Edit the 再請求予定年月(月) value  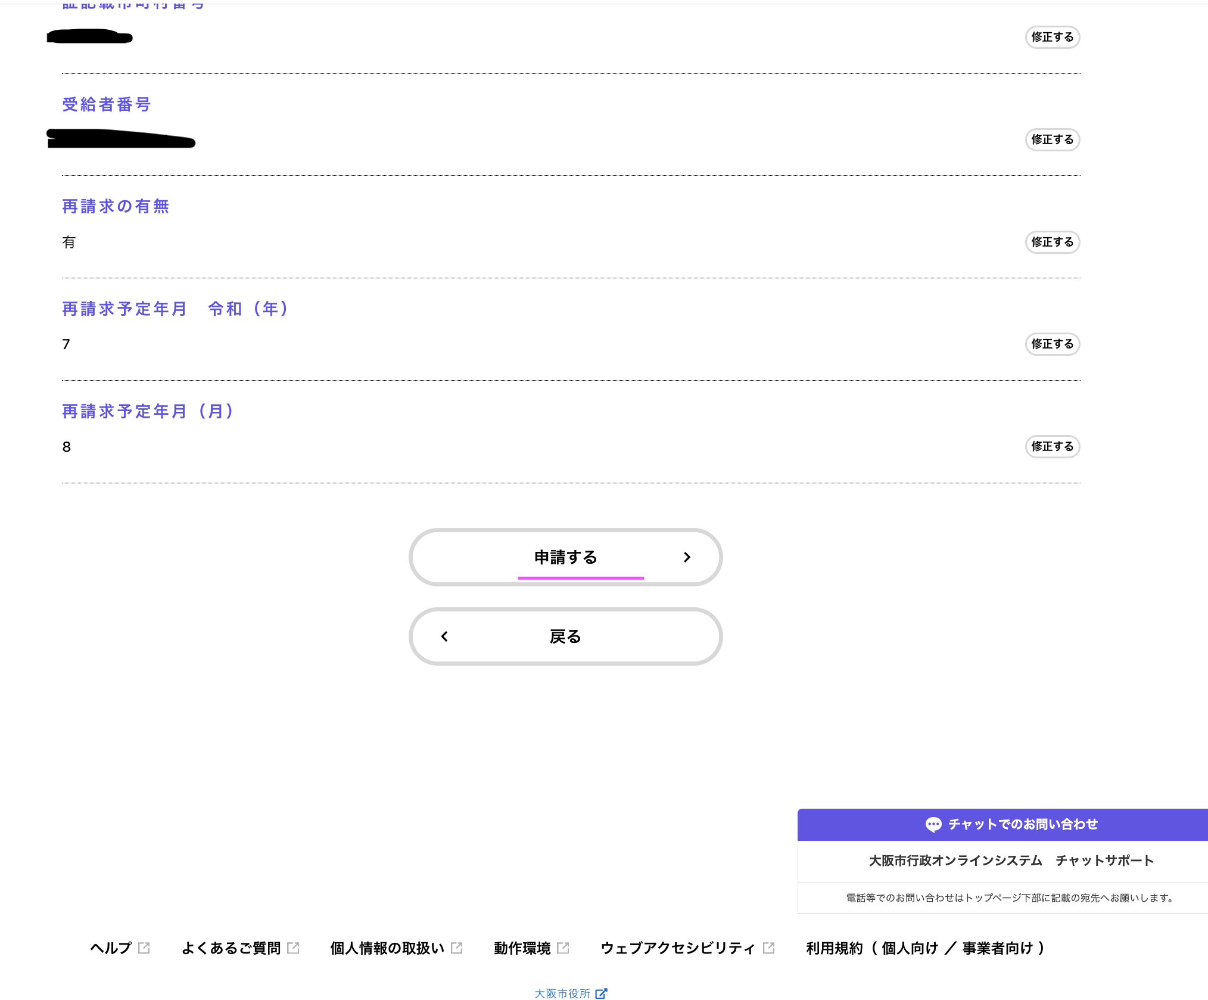tap(1052, 447)
